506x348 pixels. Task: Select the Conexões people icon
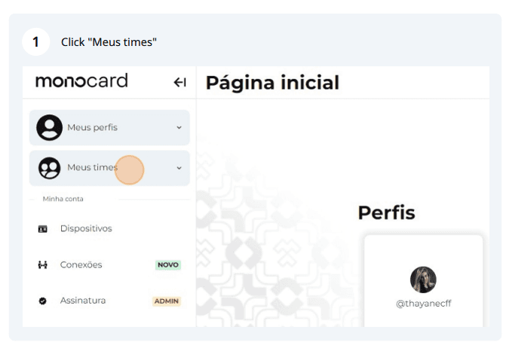pyautogui.click(x=42, y=265)
